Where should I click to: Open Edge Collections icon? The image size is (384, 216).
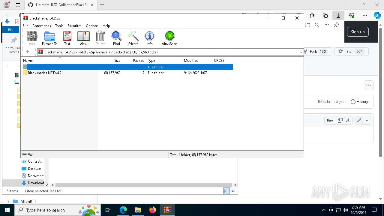[x=325, y=15]
